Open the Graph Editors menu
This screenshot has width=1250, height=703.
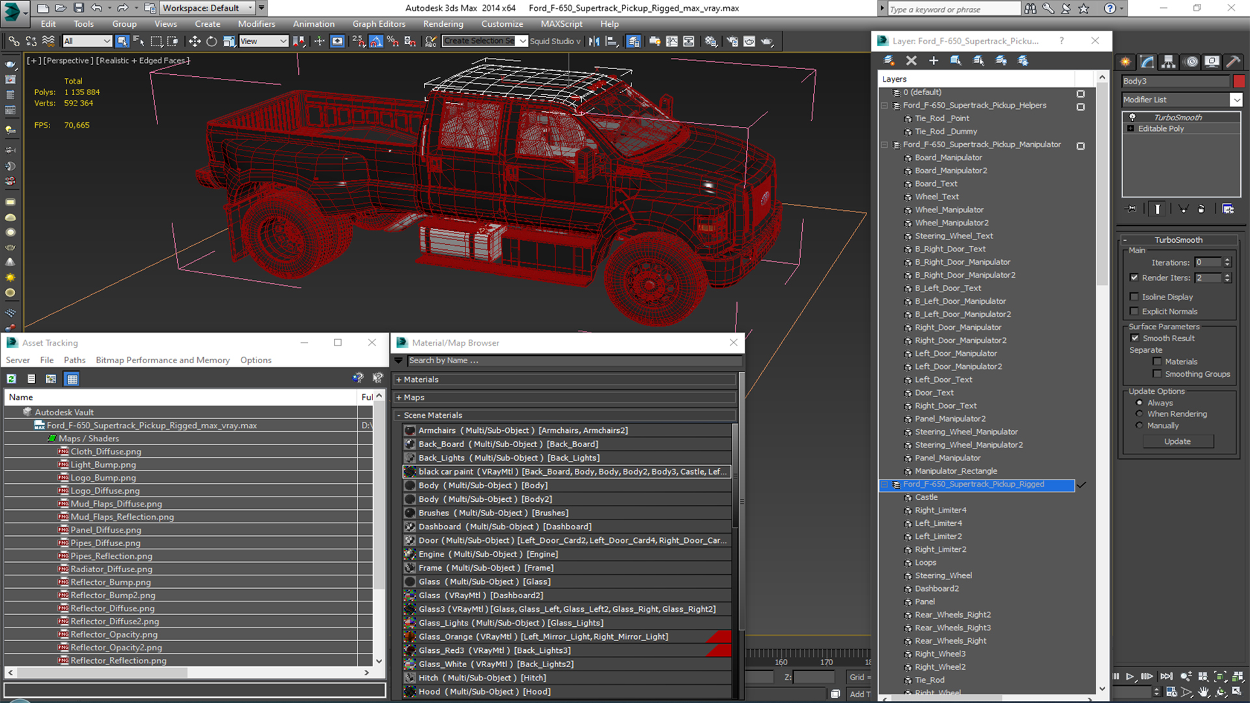pyautogui.click(x=379, y=24)
